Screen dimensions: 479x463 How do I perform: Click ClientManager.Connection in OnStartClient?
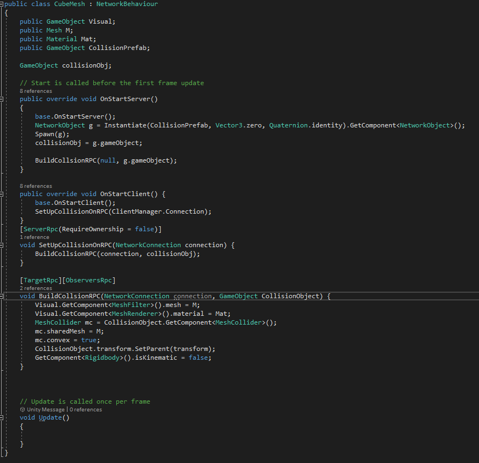[x=159, y=211]
